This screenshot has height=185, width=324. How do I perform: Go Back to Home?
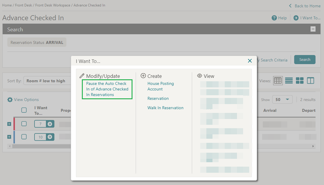point(305,6)
